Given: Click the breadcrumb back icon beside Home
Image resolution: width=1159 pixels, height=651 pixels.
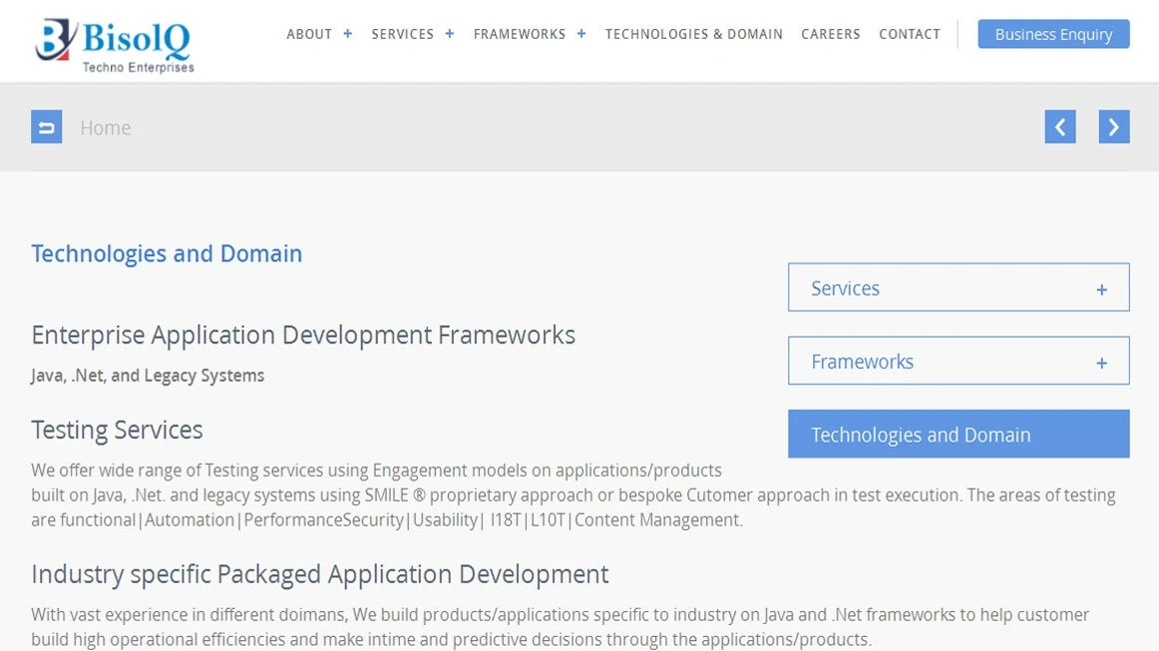Looking at the screenshot, I should tap(46, 126).
